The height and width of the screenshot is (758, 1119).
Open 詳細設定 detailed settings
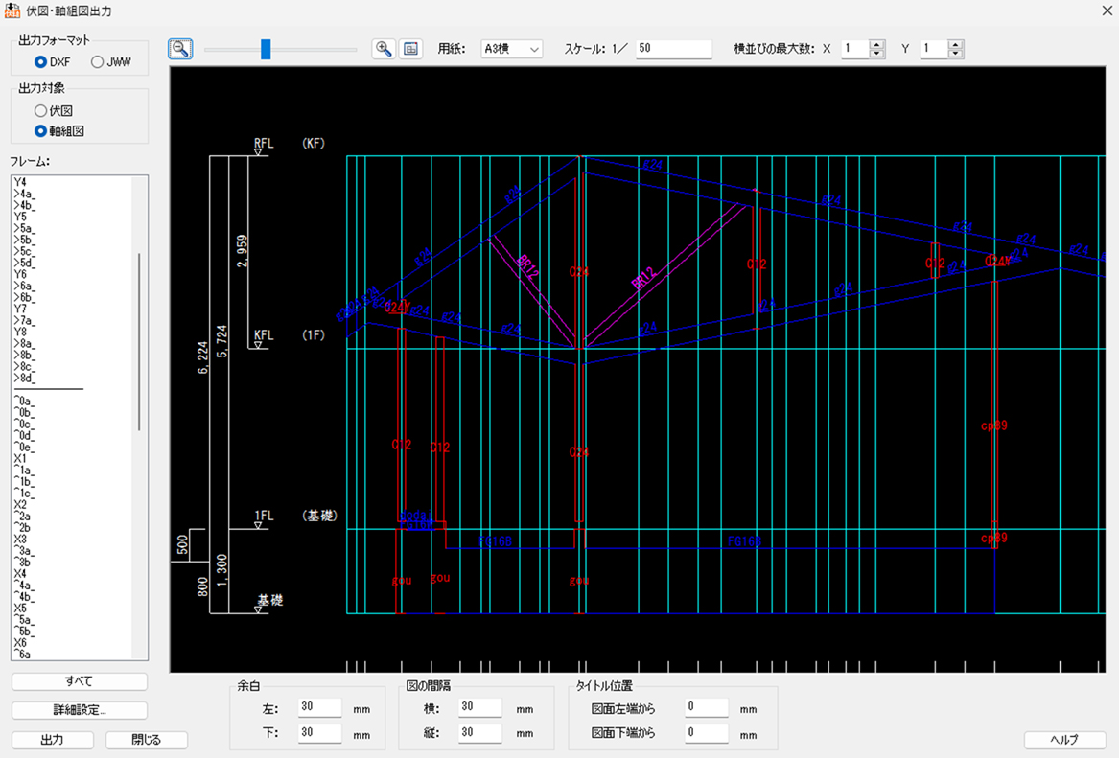tap(80, 710)
